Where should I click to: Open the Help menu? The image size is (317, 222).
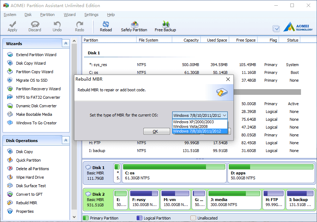111,15
